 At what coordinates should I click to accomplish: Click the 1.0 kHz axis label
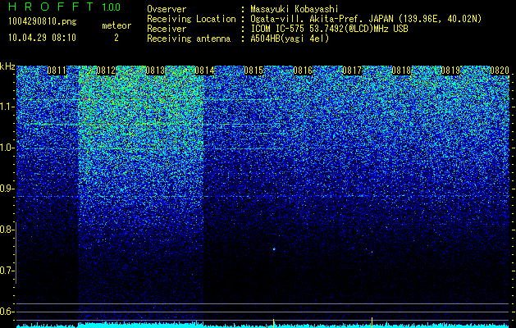click(7, 148)
